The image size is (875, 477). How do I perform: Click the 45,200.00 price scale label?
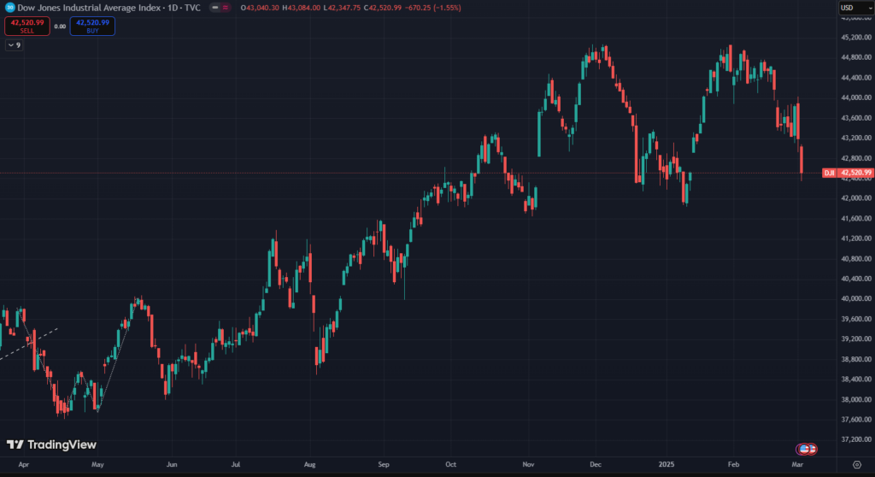[856, 38]
